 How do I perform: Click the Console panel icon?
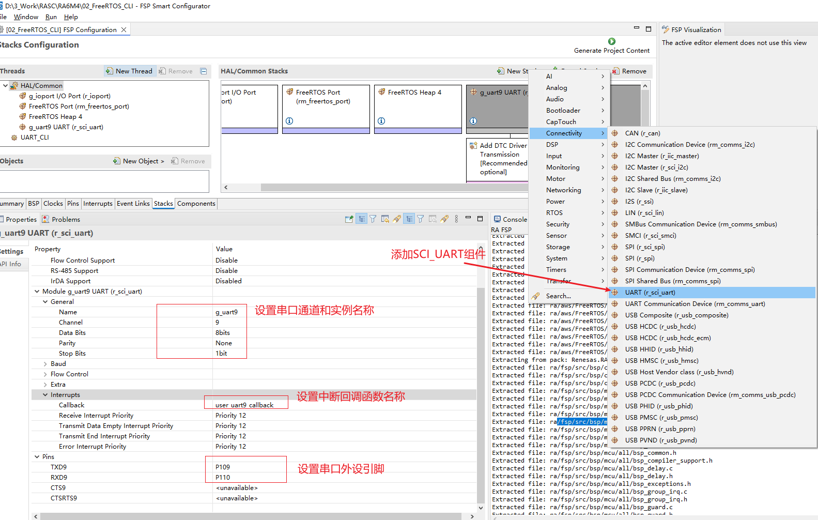(497, 219)
